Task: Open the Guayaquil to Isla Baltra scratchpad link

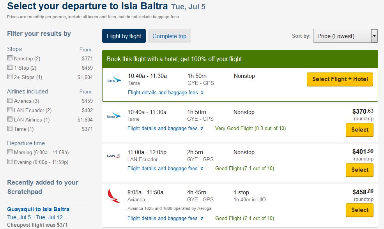Action: coord(38,209)
